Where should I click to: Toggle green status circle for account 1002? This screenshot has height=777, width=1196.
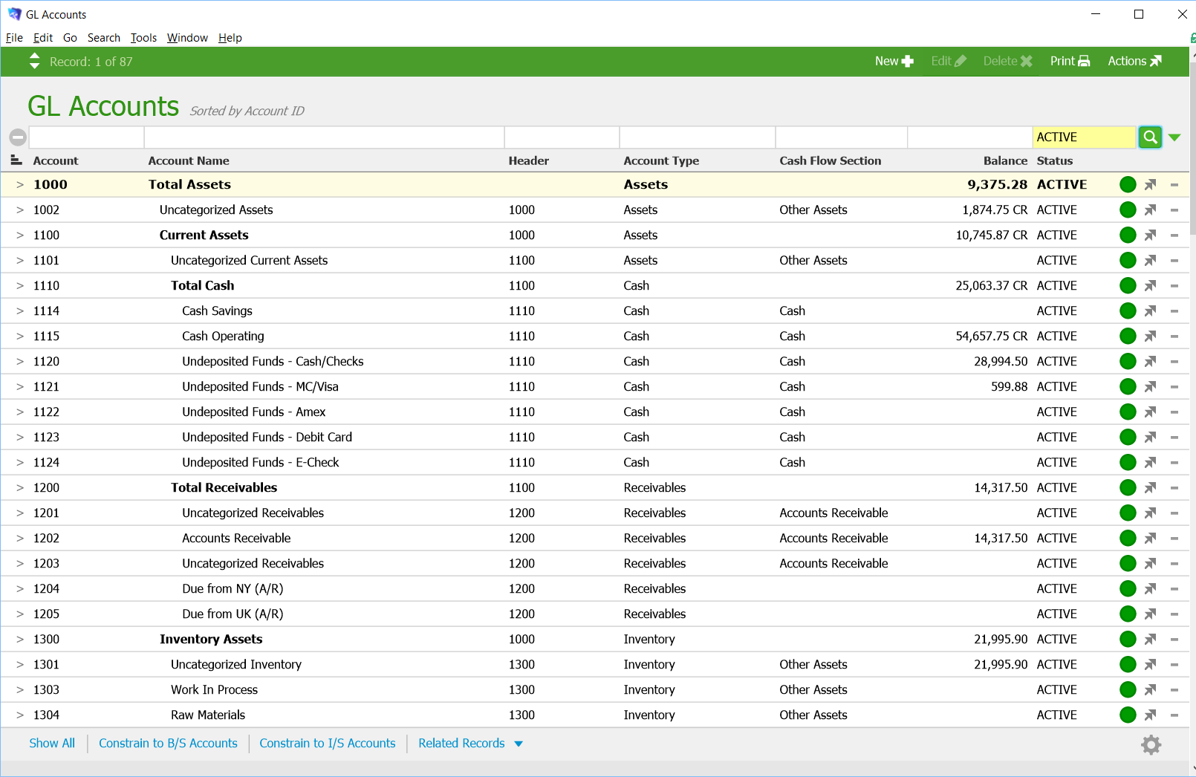[1128, 210]
